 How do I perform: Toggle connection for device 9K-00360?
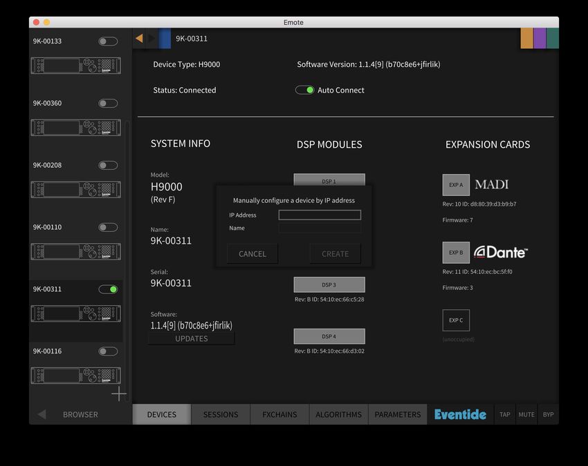pyautogui.click(x=108, y=104)
